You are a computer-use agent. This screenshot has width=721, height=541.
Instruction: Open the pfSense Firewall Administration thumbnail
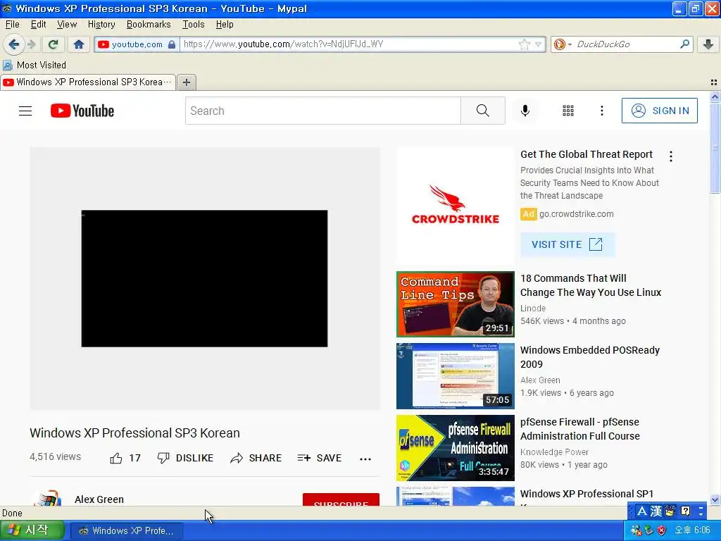tap(456, 447)
